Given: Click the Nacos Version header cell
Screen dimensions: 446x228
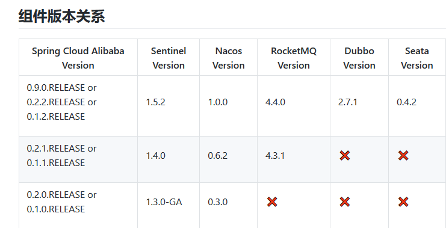Looking at the screenshot, I should pos(228,57).
